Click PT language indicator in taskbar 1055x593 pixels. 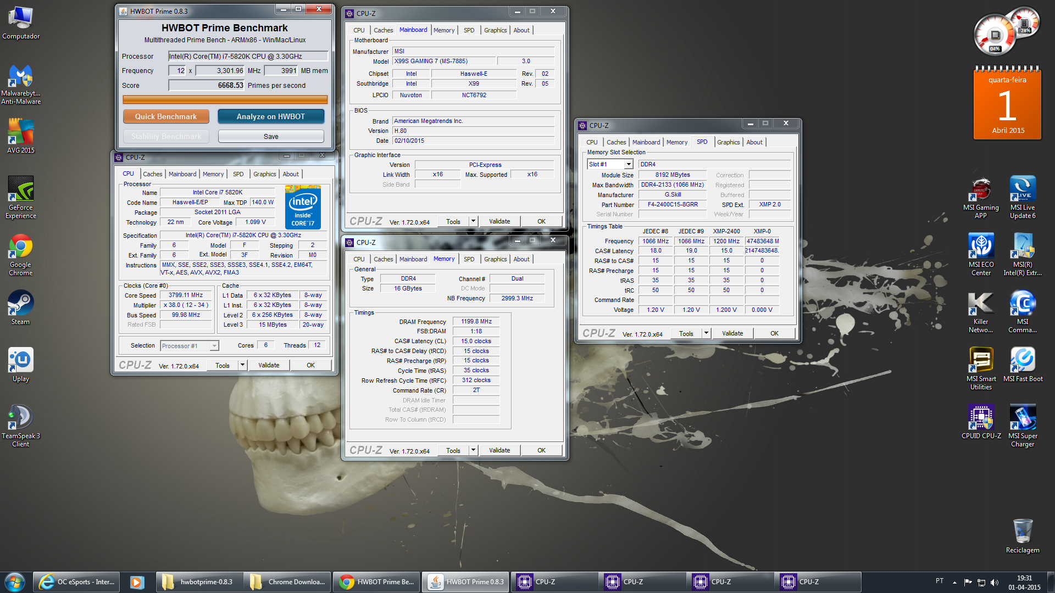pos(940,581)
